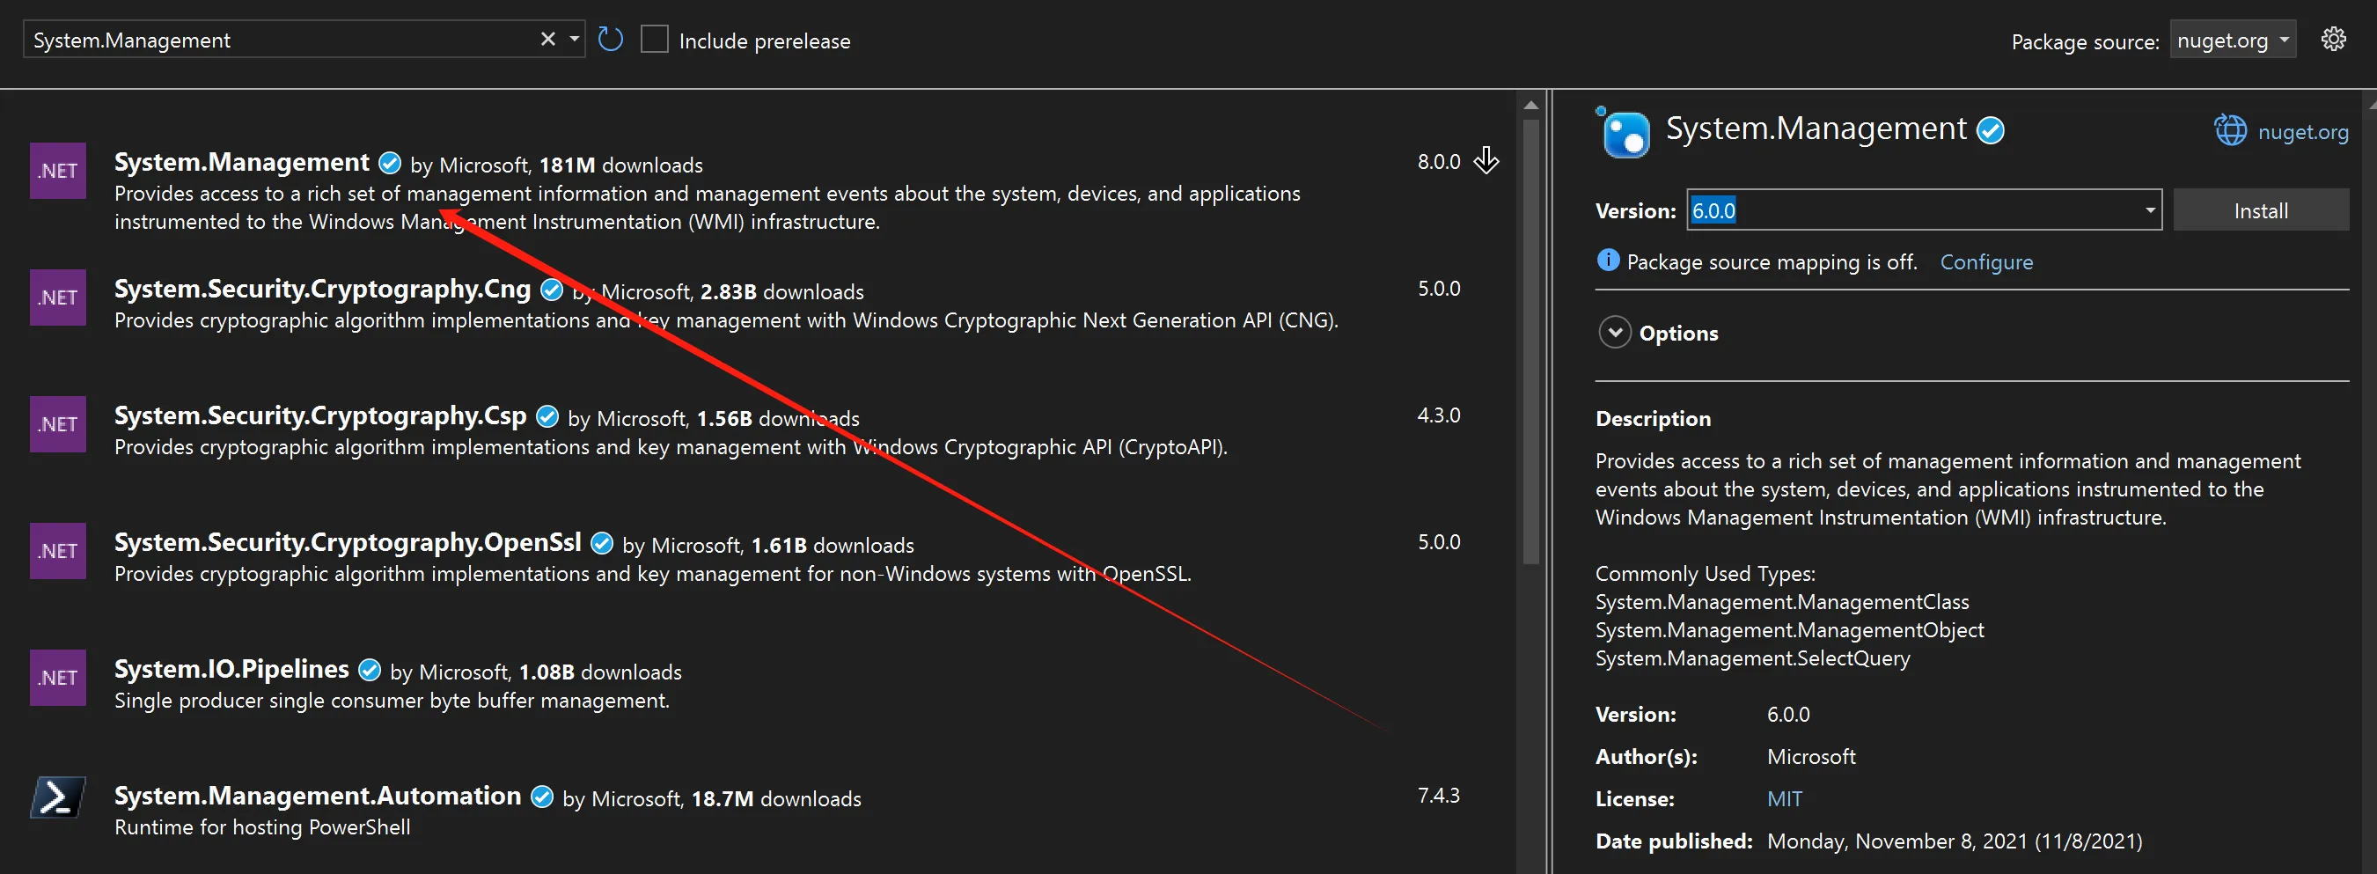2377x874 pixels.
Task: Click the PowerShell icon of System.Management.Automation
Action: pyautogui.click(x=58, y=797)
